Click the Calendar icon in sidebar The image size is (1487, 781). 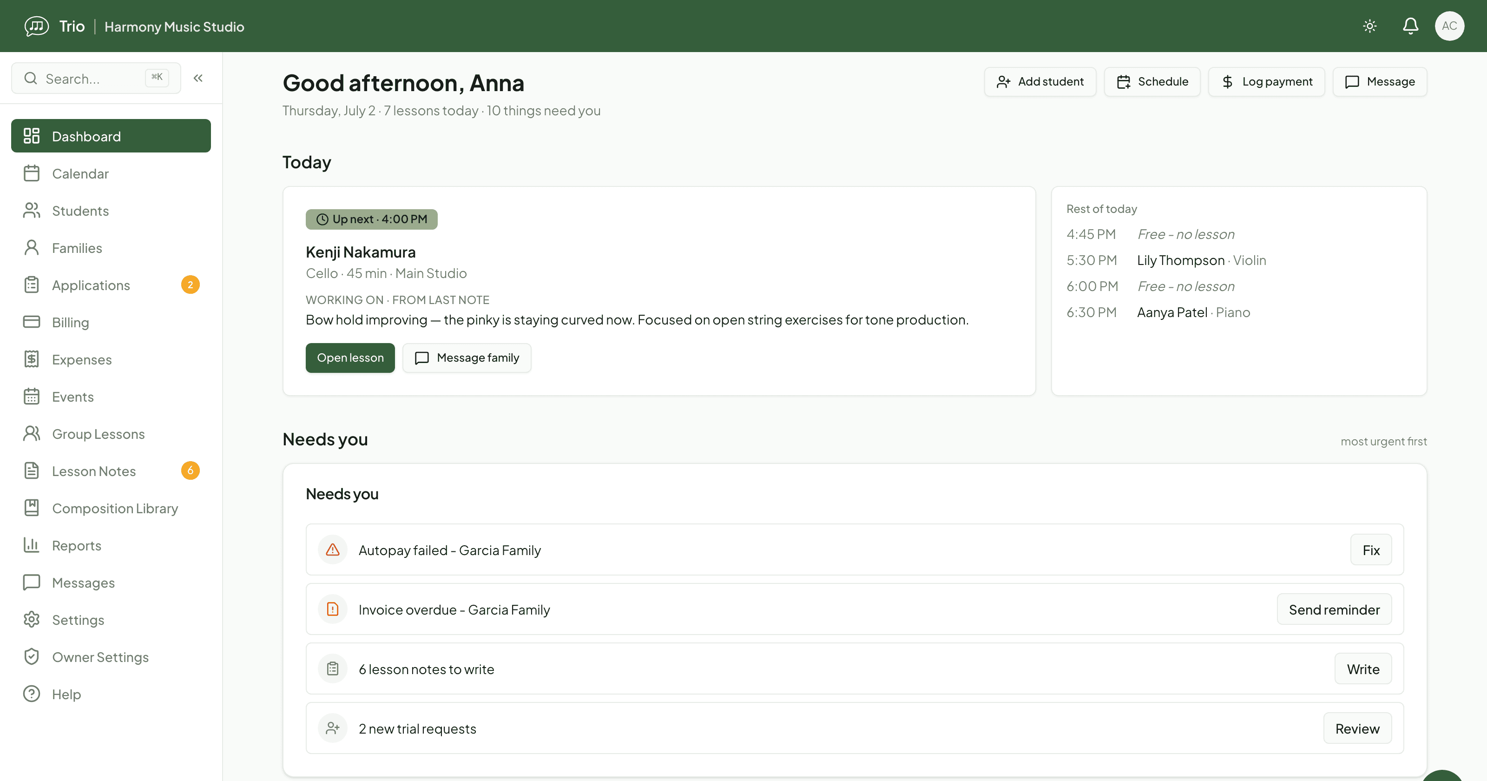[31, 173]
